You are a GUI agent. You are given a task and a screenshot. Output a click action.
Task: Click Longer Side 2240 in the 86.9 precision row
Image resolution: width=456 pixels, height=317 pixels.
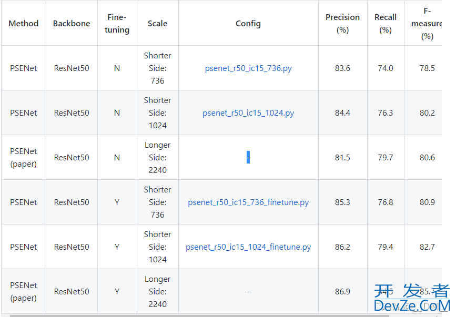click(157, 292)
